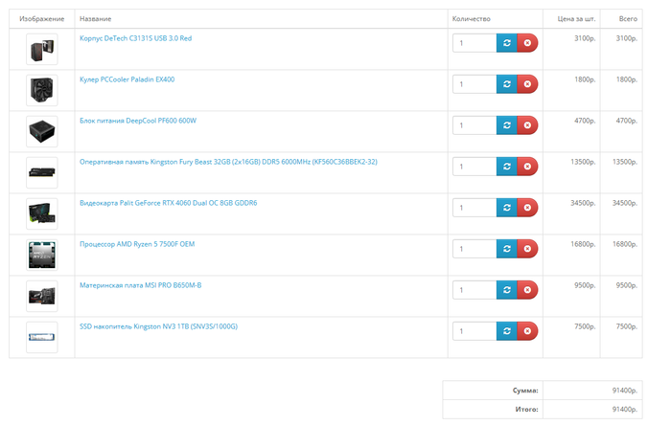
Task: Open Процессор AMD Ryzen 5 7500F link
Action: point(137,244)
